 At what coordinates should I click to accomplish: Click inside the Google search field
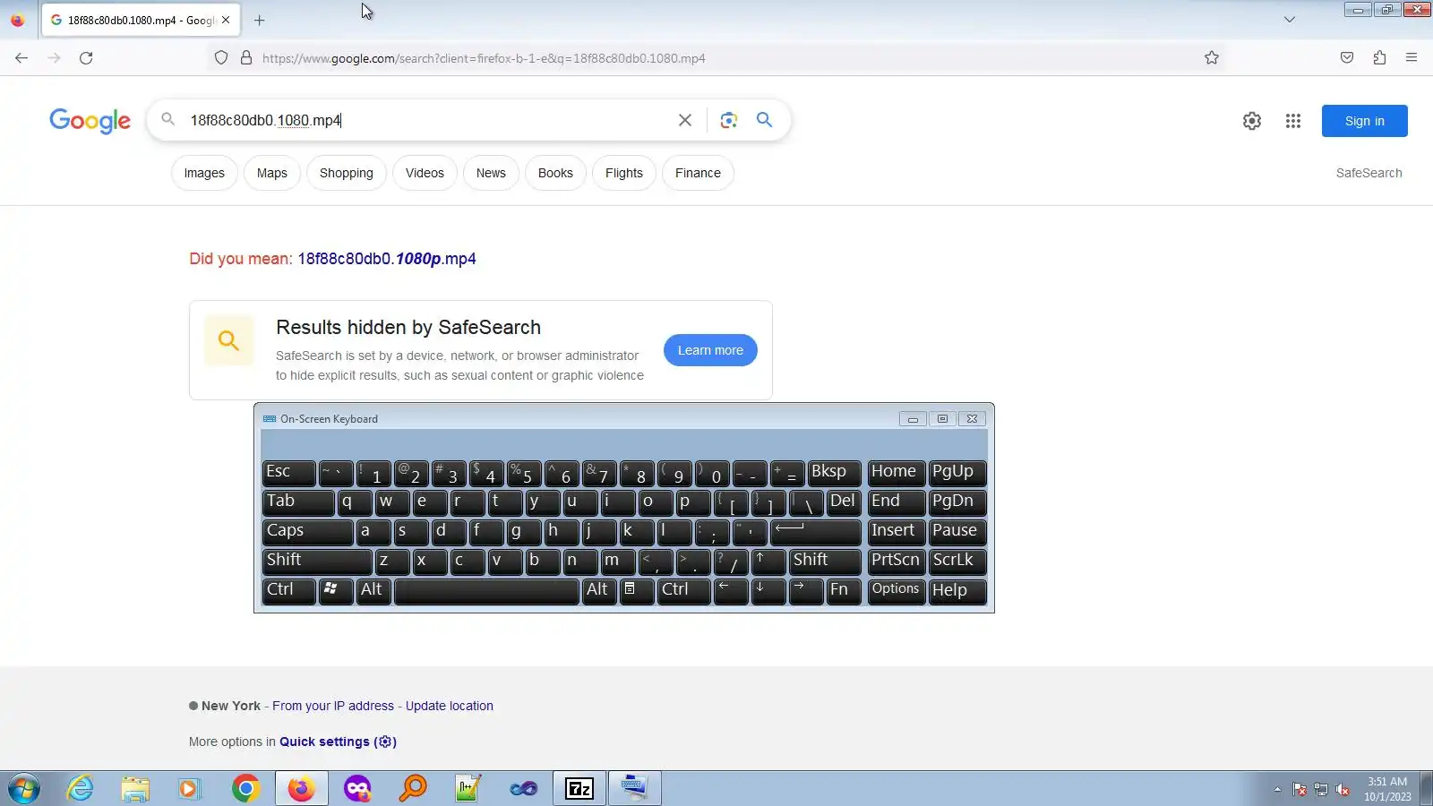430,120
